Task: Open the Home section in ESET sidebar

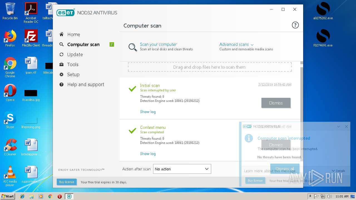Action: [73, 34]
